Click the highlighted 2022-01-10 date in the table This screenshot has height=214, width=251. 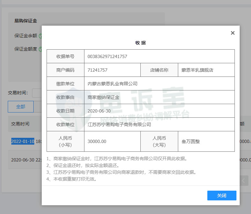pos(23,141)
